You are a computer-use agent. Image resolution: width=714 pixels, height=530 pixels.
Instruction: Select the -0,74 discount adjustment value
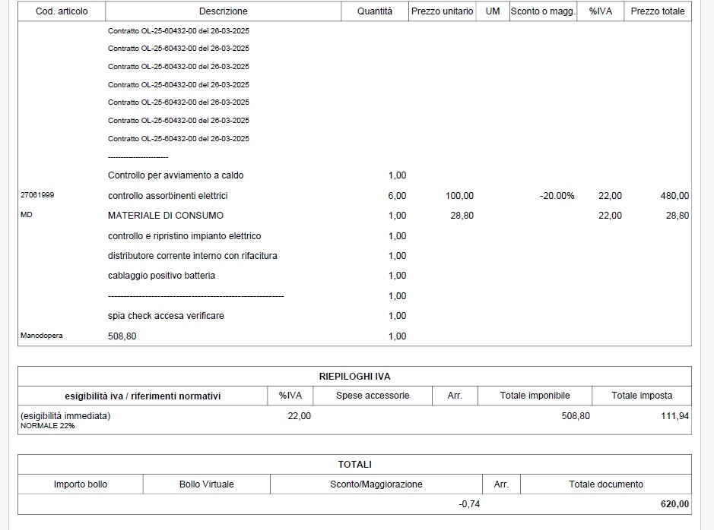469,504
